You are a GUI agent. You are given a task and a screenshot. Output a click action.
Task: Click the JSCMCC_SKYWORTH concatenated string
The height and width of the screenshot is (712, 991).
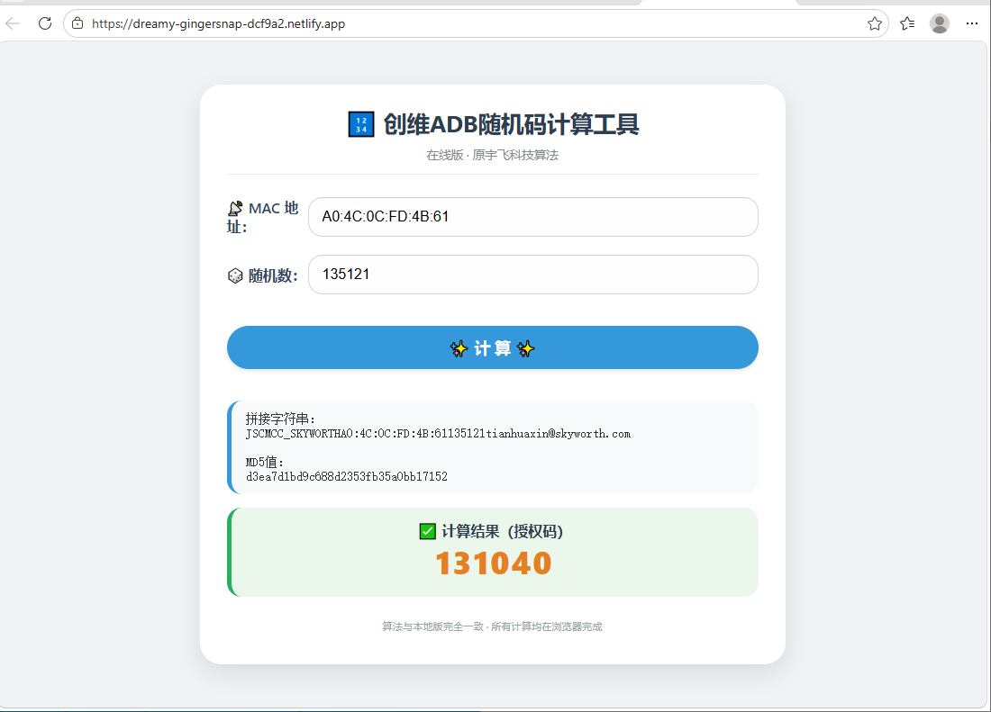[438, 434]
